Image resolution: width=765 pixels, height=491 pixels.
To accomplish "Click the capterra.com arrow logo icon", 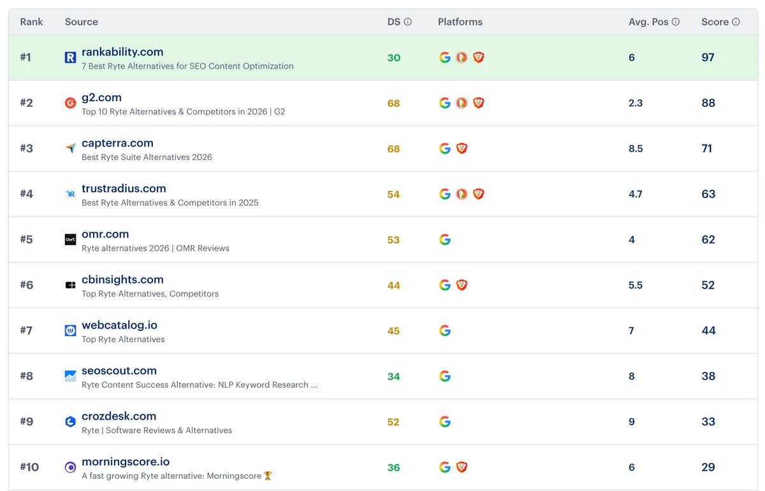I will pos(70,148).
